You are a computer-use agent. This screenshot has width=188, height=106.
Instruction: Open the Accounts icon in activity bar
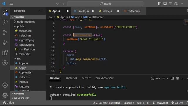pos(5,85)
